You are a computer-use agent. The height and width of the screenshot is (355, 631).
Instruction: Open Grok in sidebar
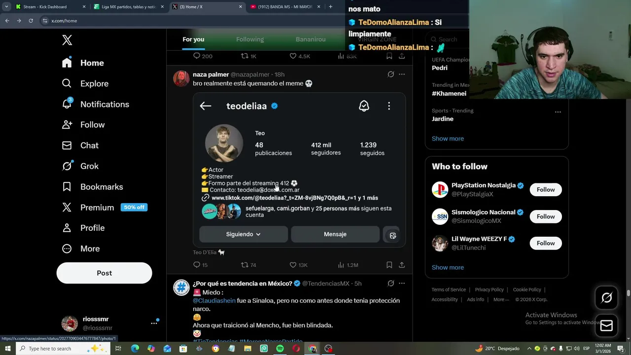coord(80,166)
